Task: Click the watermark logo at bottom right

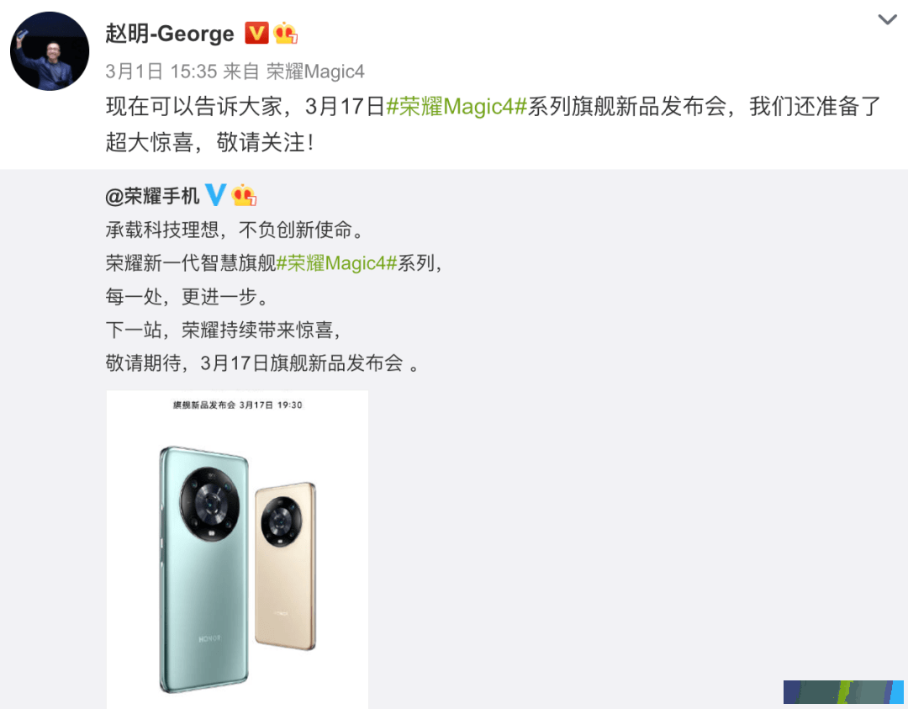Action: click(843, 692)
